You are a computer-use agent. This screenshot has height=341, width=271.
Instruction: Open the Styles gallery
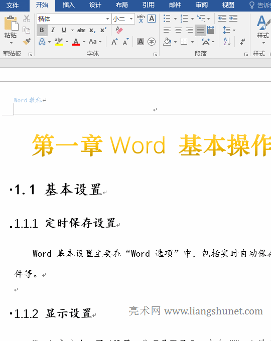click(263, 29)
